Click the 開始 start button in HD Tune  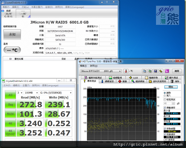[x=171, y=87]
